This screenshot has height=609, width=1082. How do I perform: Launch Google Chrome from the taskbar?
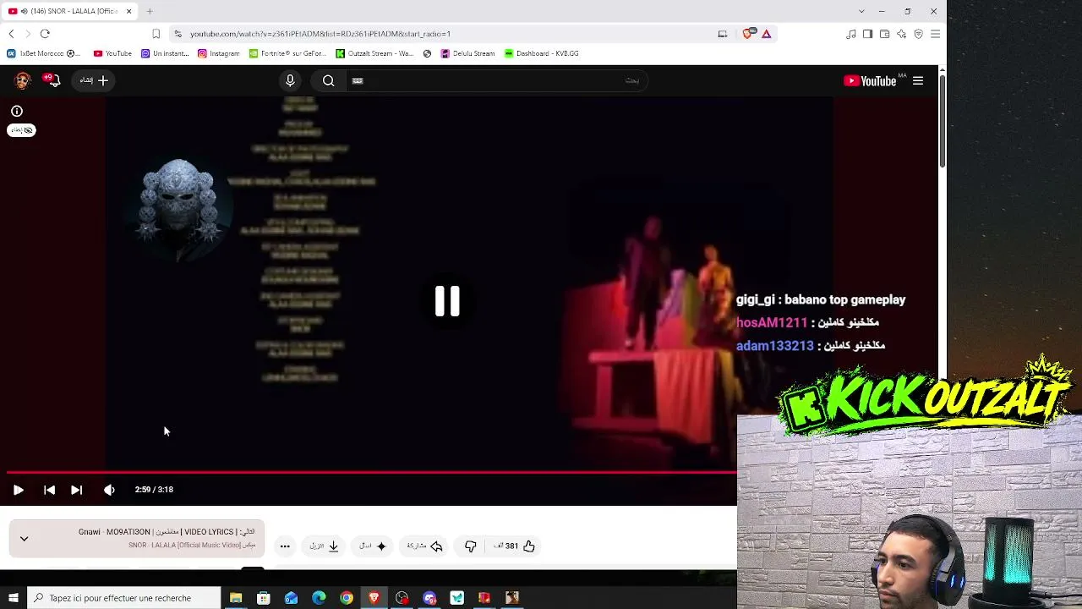[x=347, y=598]
